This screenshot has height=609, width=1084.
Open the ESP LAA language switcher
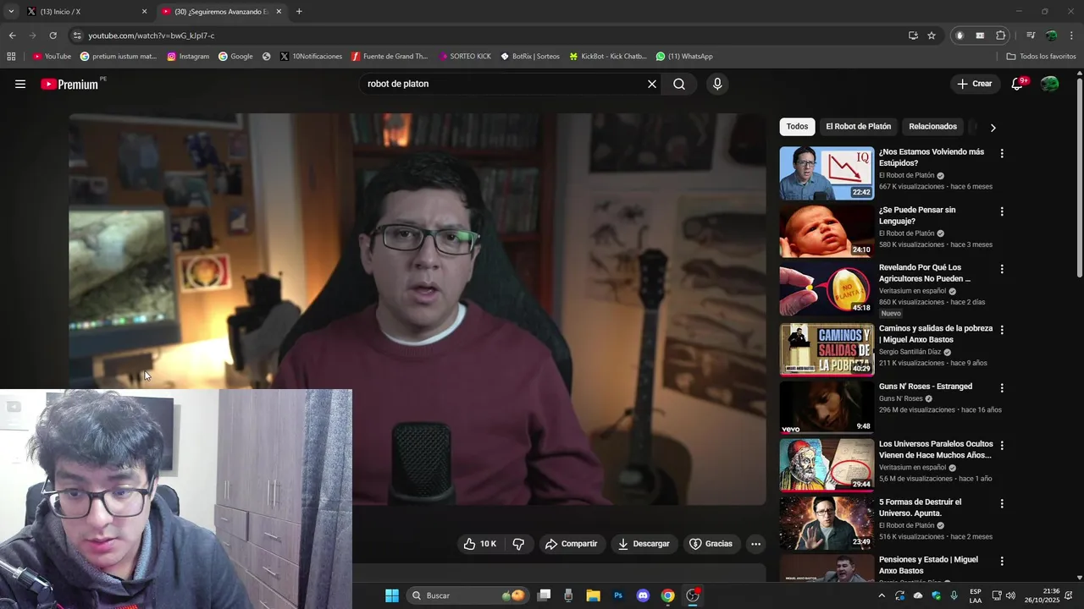coord(976,595)
